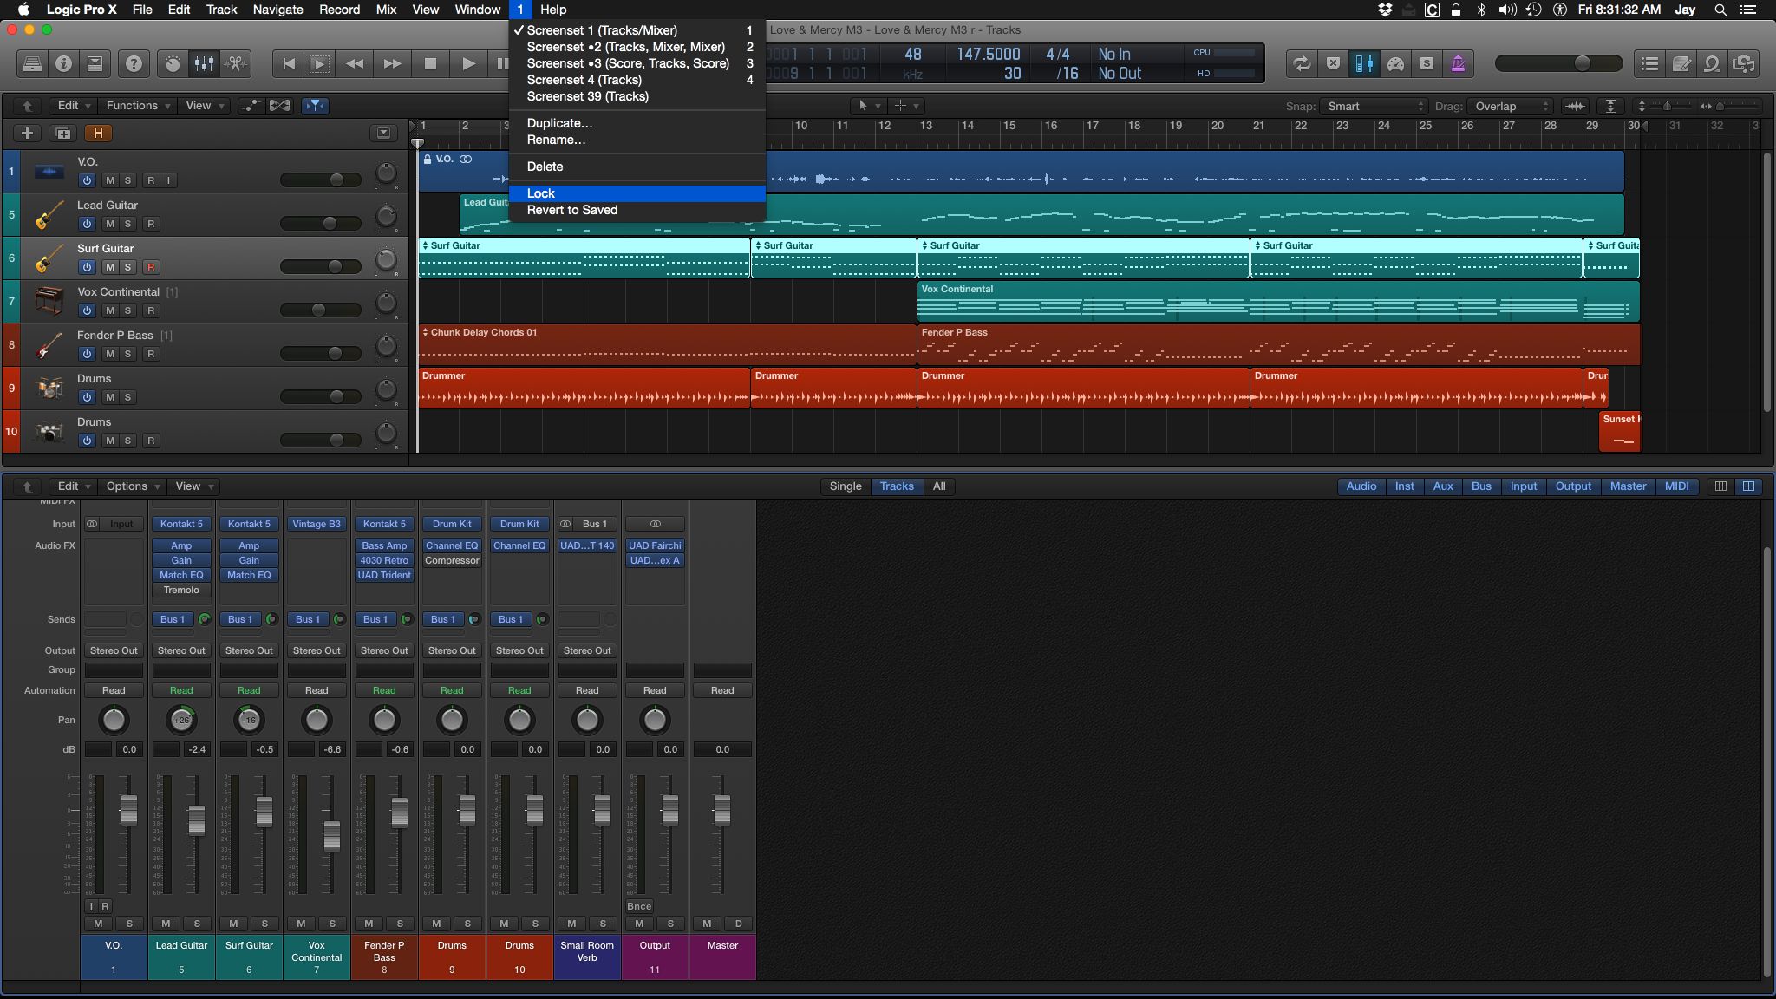The image size is (1776, 999).
Task: Click the Audio tab in mixer panel
Action: coord(1361,486)
